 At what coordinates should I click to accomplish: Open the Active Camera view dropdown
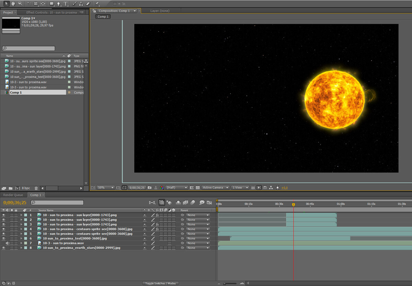pyautogui.click(x=216, y=188)
